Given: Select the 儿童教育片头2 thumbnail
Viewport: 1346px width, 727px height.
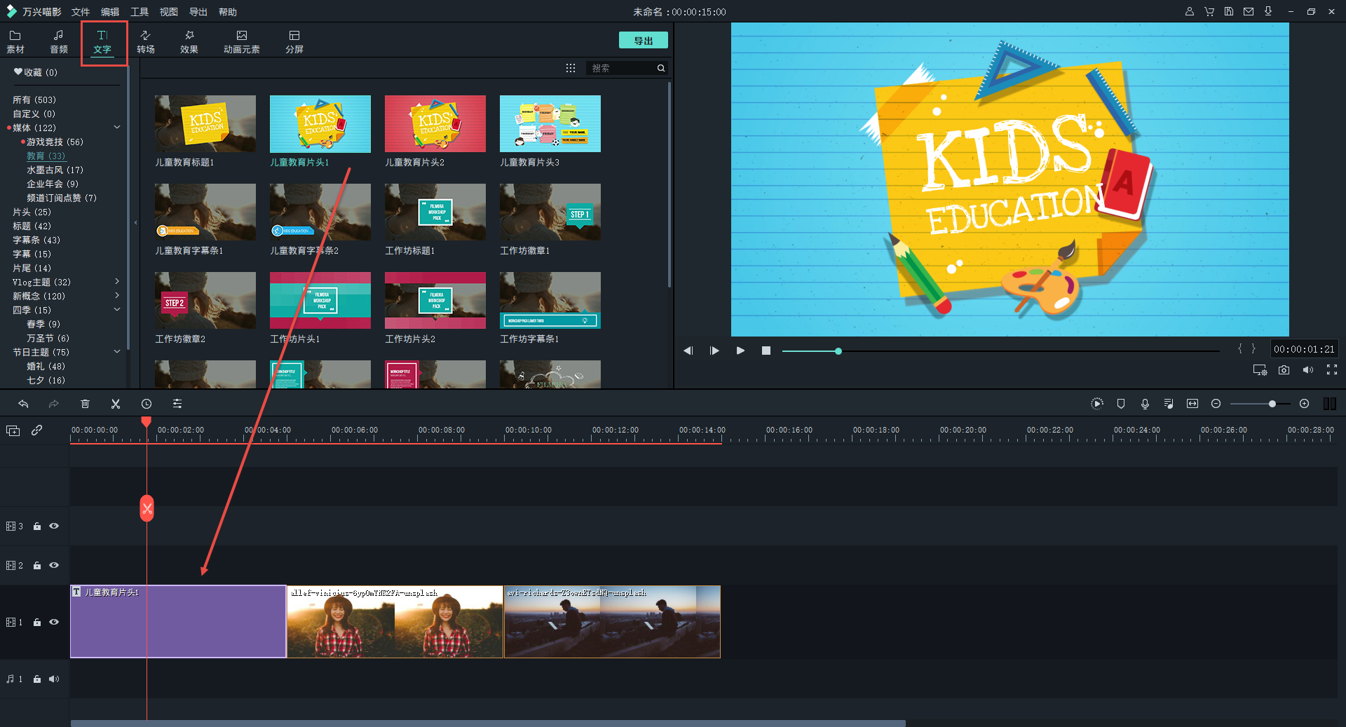Looking at the screenshot, I should pos(435,124).
